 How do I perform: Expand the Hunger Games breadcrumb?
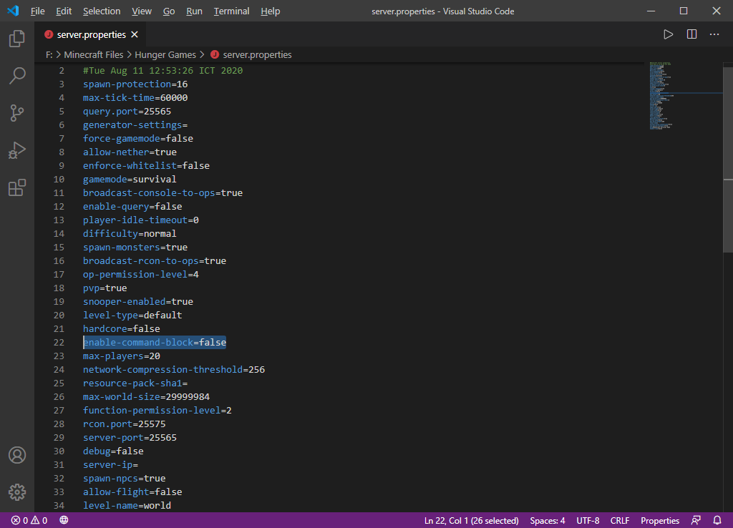tap(165, 54)
